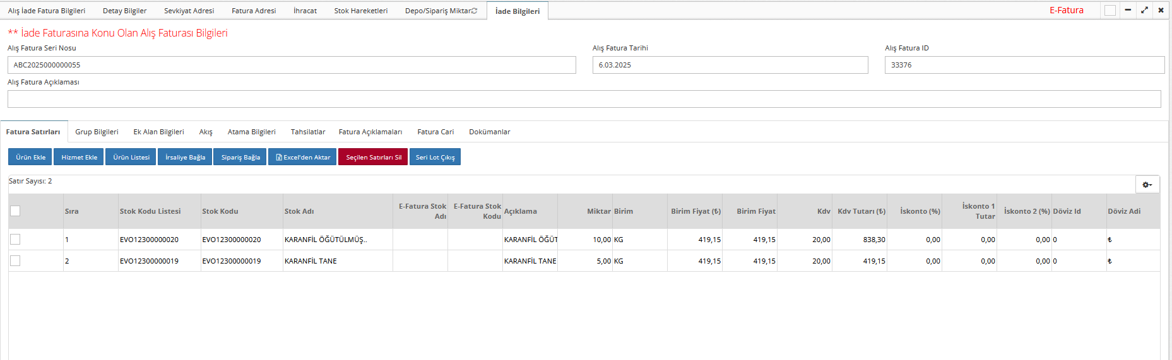The image size is (1172, 360).
Task: Close the invoice panel with X
Action: click(x=1161, y=10)
